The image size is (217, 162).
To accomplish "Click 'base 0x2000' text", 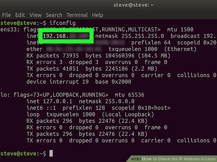I will [113, 82].
